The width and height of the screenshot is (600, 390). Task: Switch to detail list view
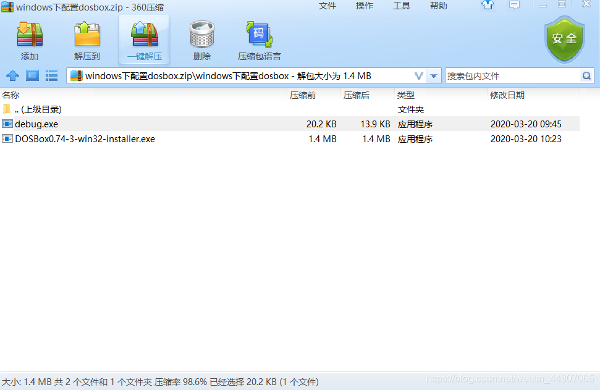[52, 75]
